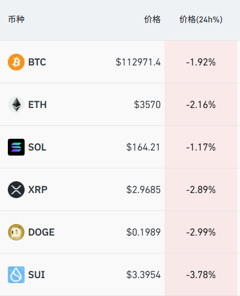Click the XRP black circle icon
240x296 pixels.
(x=16, y=190)
